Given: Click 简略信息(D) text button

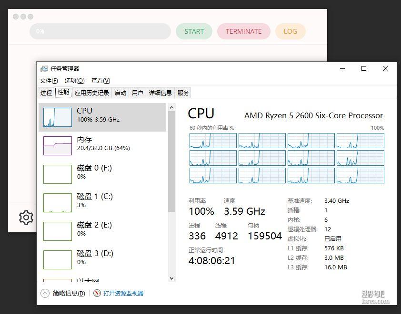Looking at the screenshot, I should [69, 294].
